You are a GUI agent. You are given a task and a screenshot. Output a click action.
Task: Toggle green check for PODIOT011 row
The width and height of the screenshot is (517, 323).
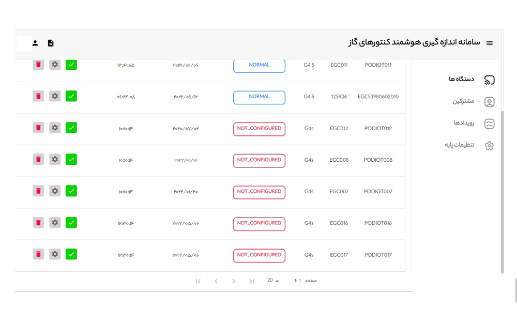(x=71, y=65)
